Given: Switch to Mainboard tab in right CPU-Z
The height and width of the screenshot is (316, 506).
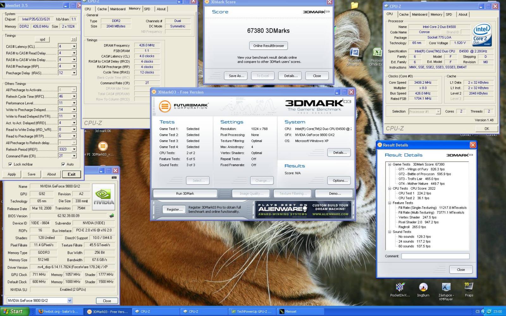Looking at the screenshot, I should 419,15.
